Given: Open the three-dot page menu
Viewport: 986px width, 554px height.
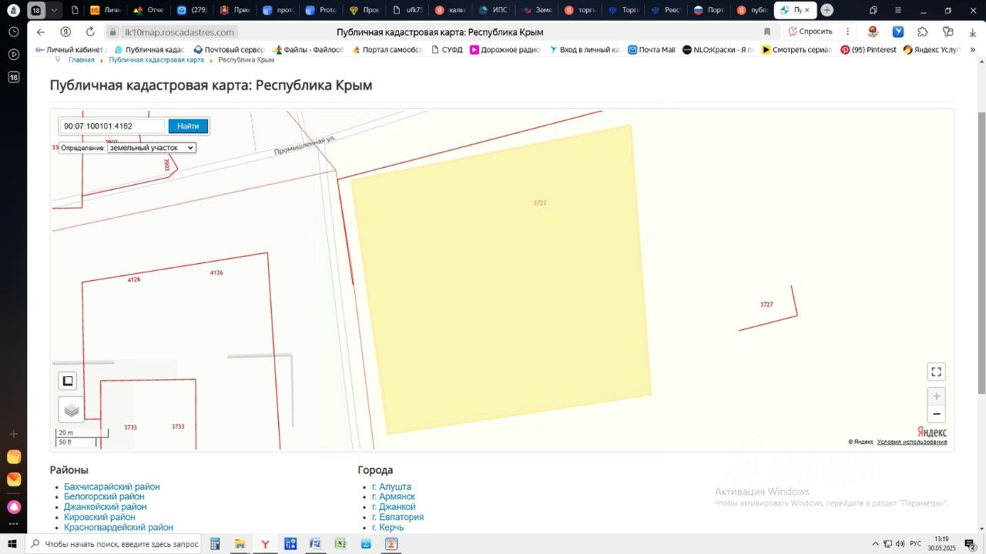Looking at the screenshot, I should click(848, 32).
